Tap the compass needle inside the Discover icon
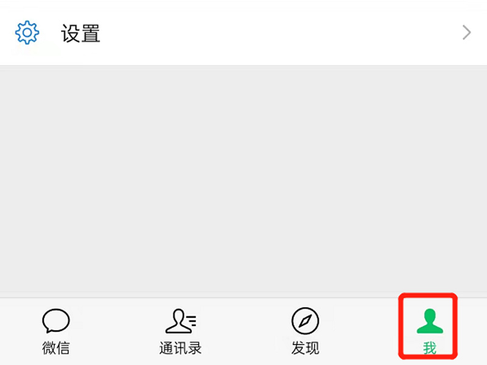Screen dimensions: 487x365 [x=306, y=321]
